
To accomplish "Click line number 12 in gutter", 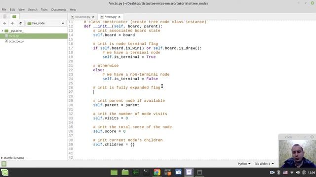I will click(71, 26).
